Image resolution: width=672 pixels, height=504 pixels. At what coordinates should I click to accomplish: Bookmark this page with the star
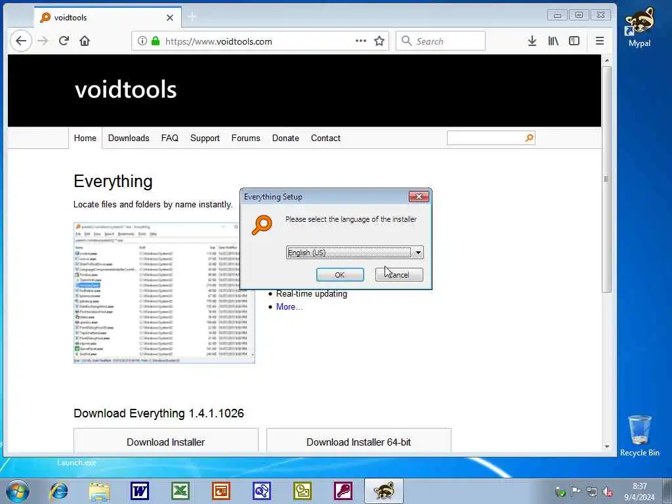379,41
